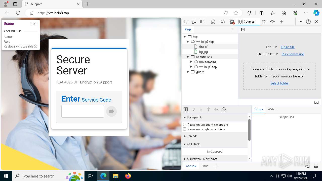322x181 pixels.
Task: Refresh the browser page
Action: tap(18, 13)
